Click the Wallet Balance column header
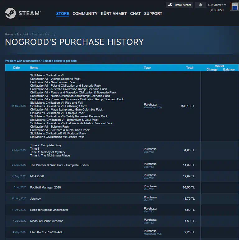Image resolution: width=239 pixels, height=240 pixels. pos(229,70)
